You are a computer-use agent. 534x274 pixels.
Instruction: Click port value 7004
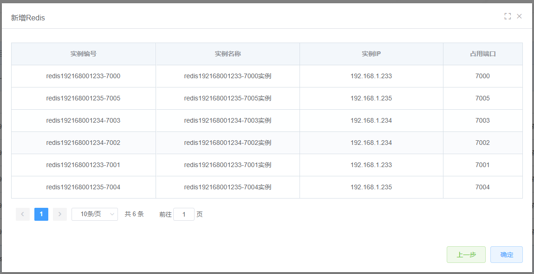(x=482, y=187)
